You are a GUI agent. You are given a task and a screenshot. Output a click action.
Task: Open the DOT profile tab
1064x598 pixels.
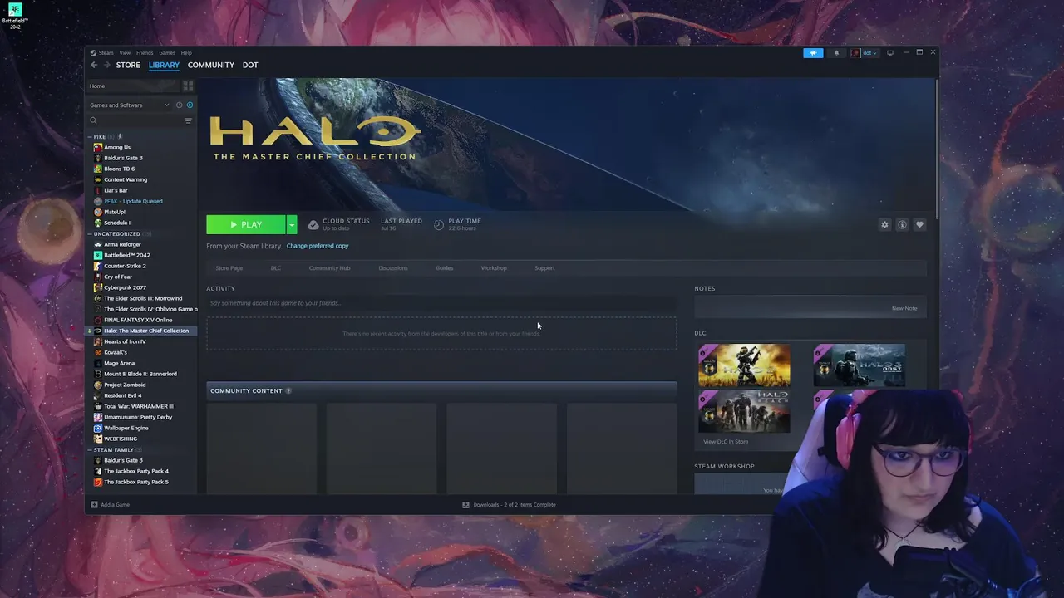click(250, 65)
